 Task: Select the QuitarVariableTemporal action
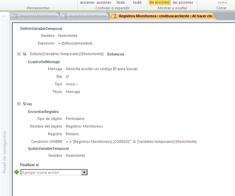(x=49, y=149)
